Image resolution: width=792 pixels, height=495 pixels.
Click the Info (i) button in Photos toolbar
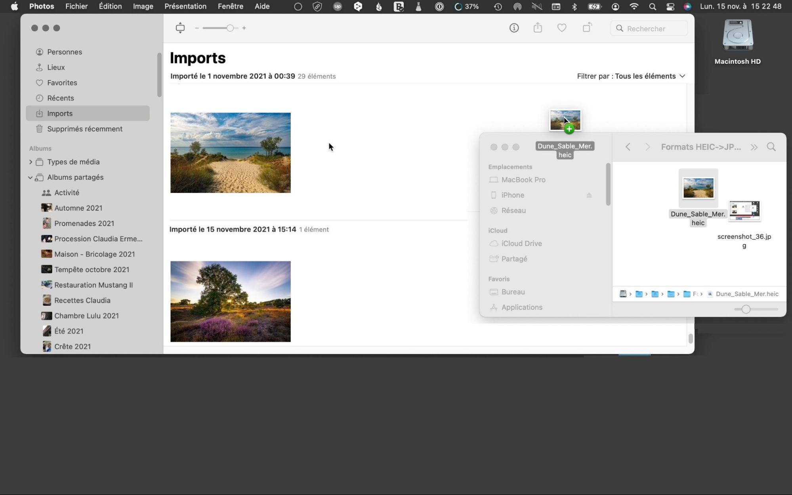[514, 28]
